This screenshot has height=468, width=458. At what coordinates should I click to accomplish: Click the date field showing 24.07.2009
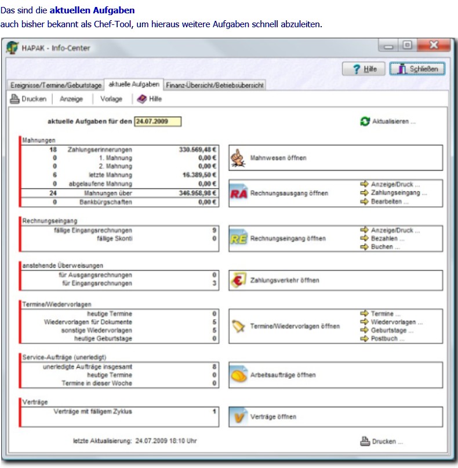[157, 122]
